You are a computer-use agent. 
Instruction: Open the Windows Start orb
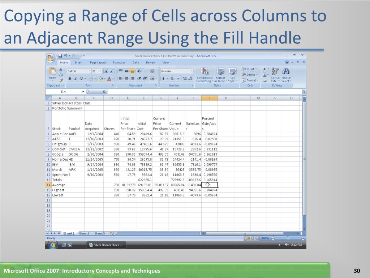(53, 245)
